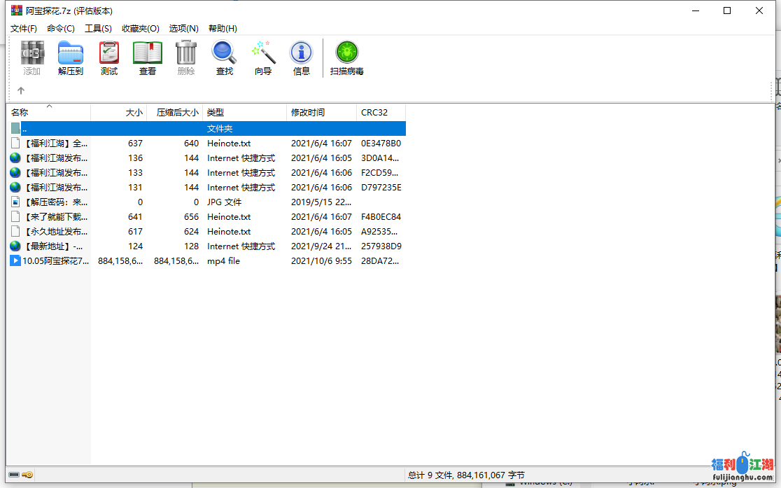Click the 测试 (Test) archive icon
Screen dimensions: 781x488
(108, 57)
